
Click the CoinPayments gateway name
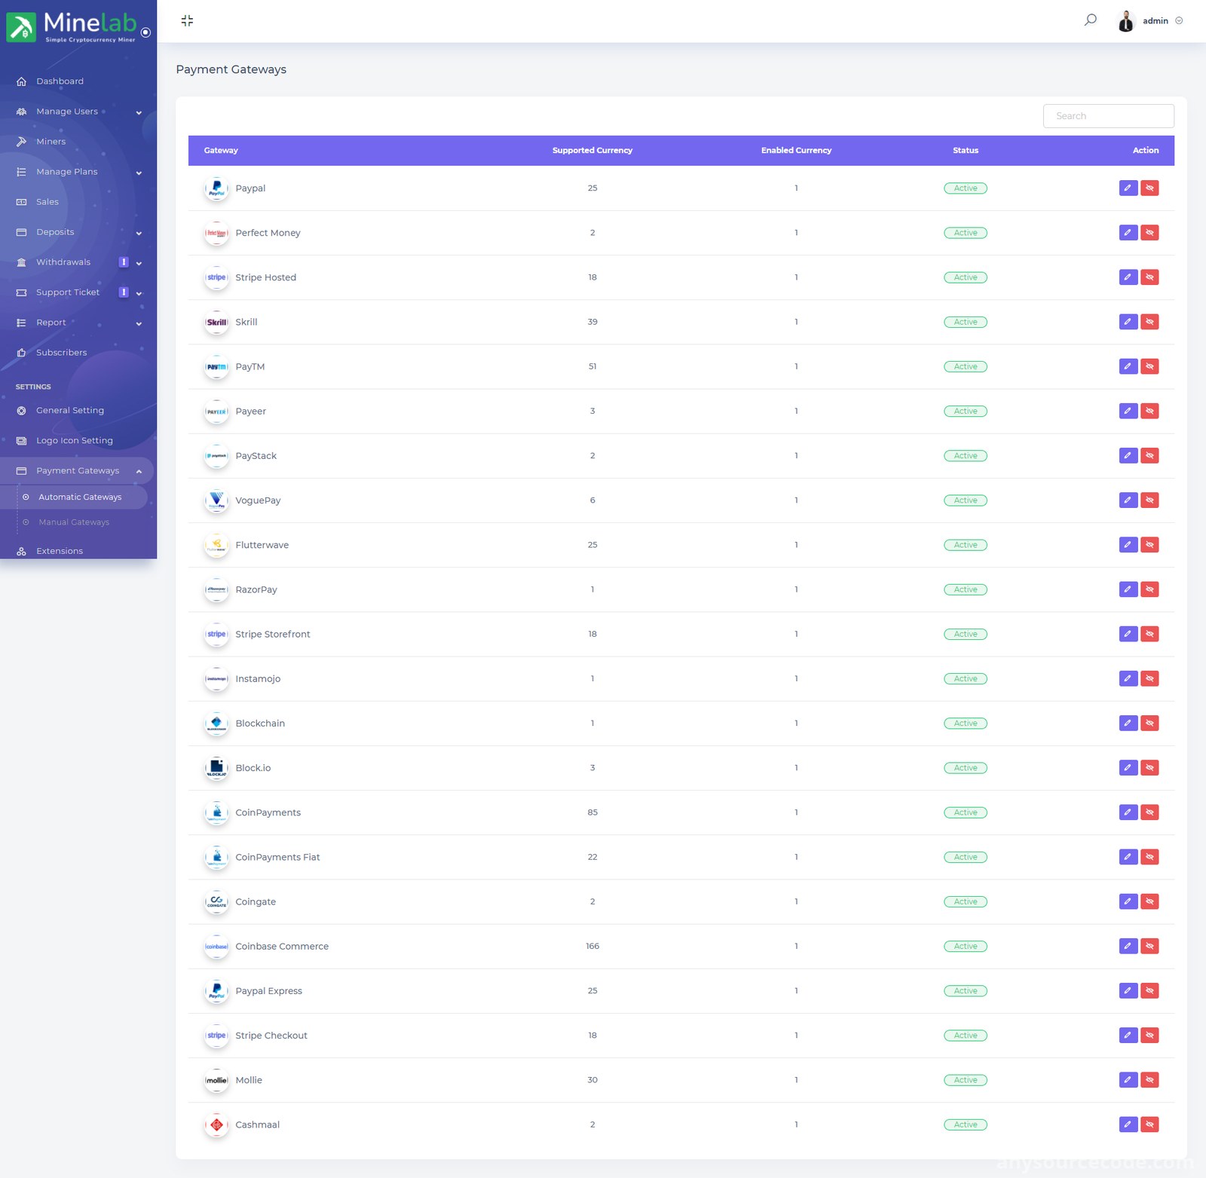[x=268, y=812]
